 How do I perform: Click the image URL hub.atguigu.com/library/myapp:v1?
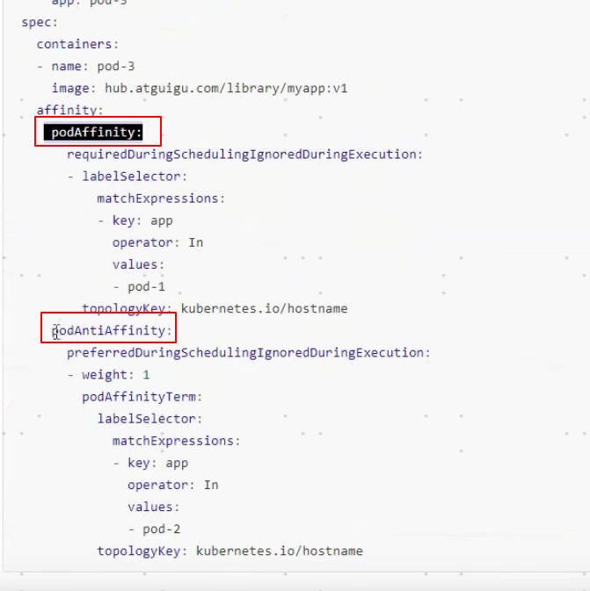pos(226,88)
